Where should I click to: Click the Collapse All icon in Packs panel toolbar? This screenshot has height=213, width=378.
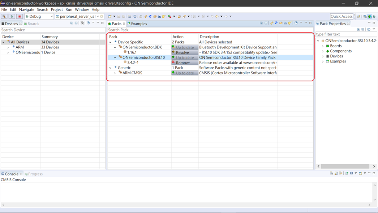point(266,23)
